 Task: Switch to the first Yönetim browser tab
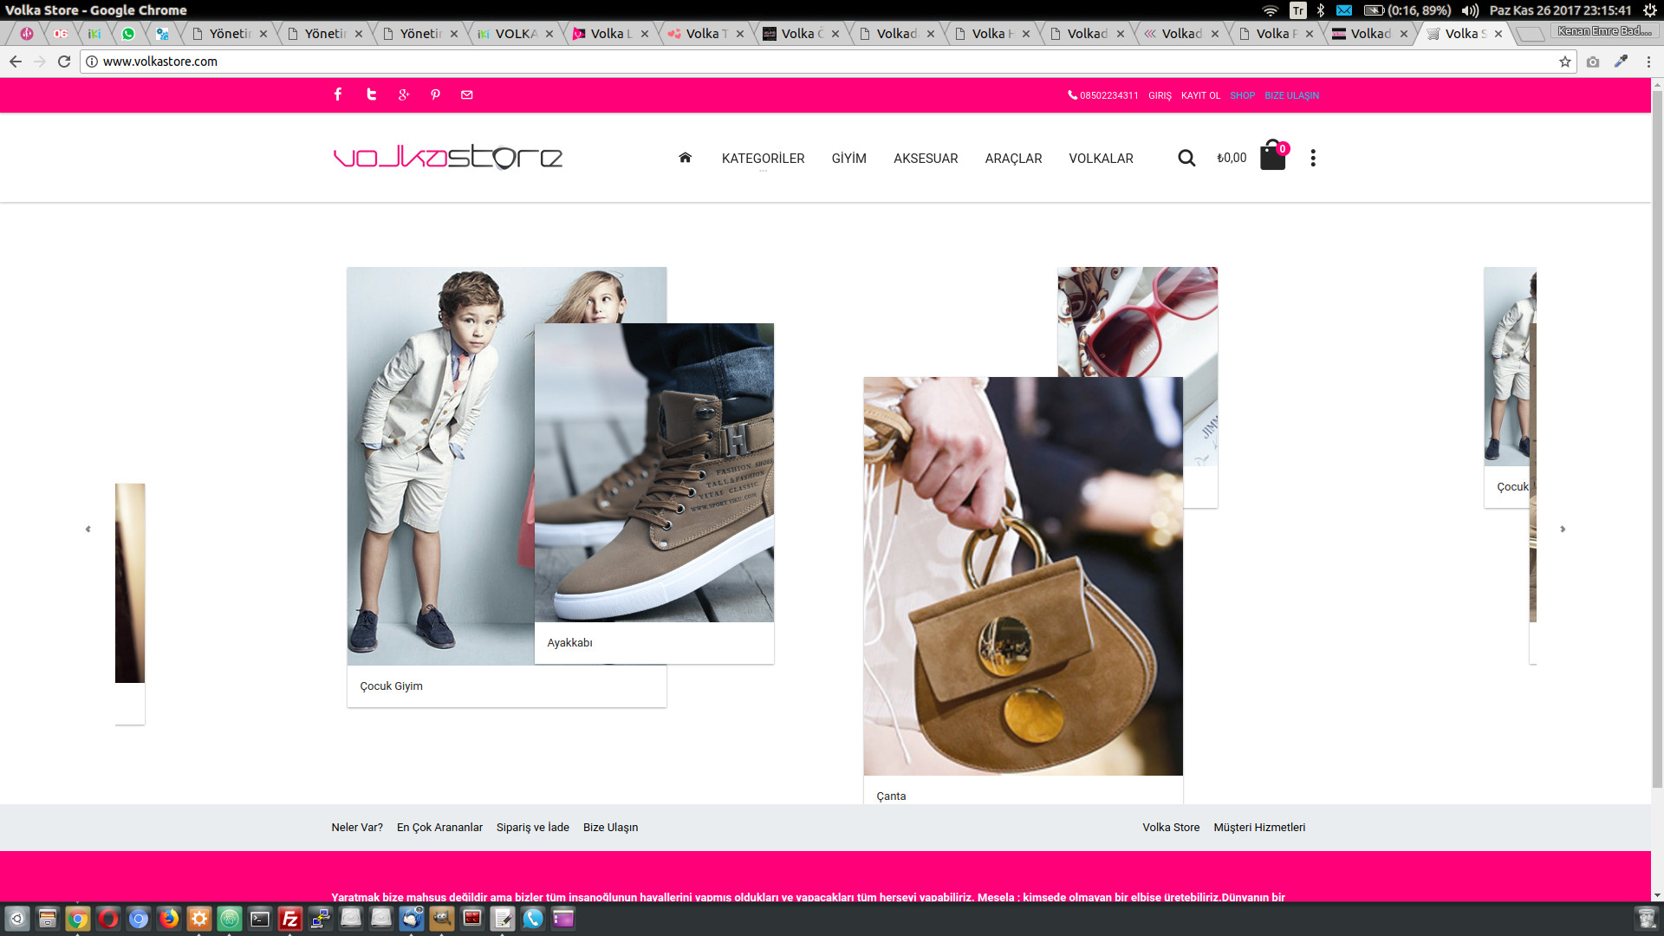point(230,34)
